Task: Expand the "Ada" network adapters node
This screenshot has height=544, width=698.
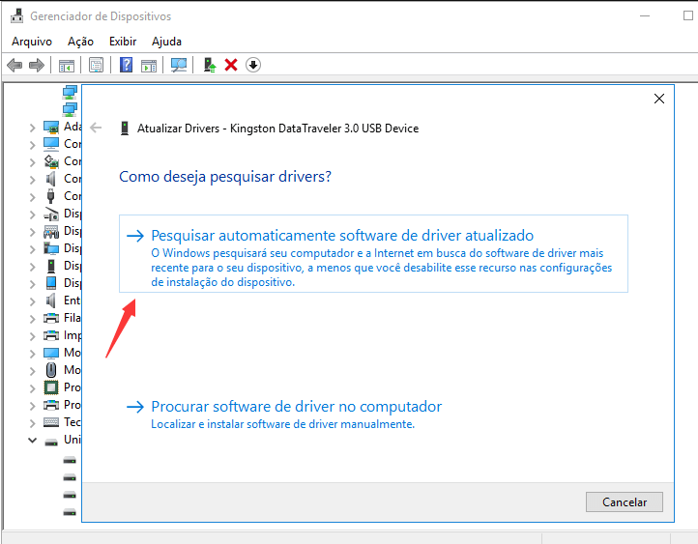Action: (x=32, y=129)
